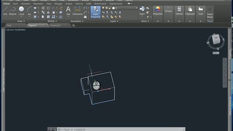This screenshot has width=233, height=131.
Task: Expand the Draw panel
Action: (21, 21)
